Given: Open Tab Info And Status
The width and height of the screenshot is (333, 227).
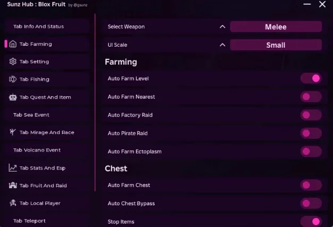Looking at the screenshot, I should tap(38, 26).
